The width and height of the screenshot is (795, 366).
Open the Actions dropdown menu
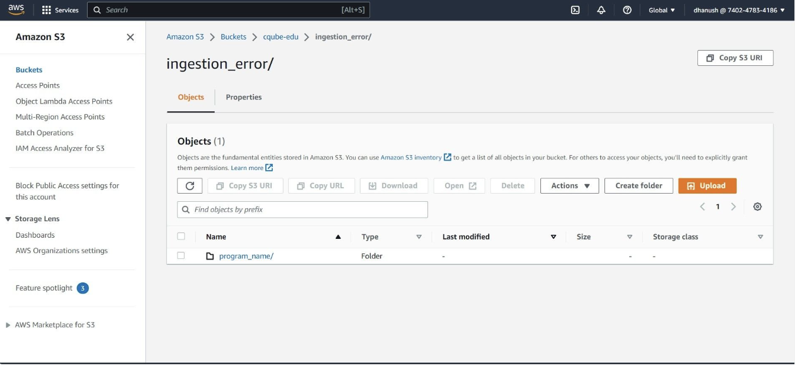coord(570,186)
